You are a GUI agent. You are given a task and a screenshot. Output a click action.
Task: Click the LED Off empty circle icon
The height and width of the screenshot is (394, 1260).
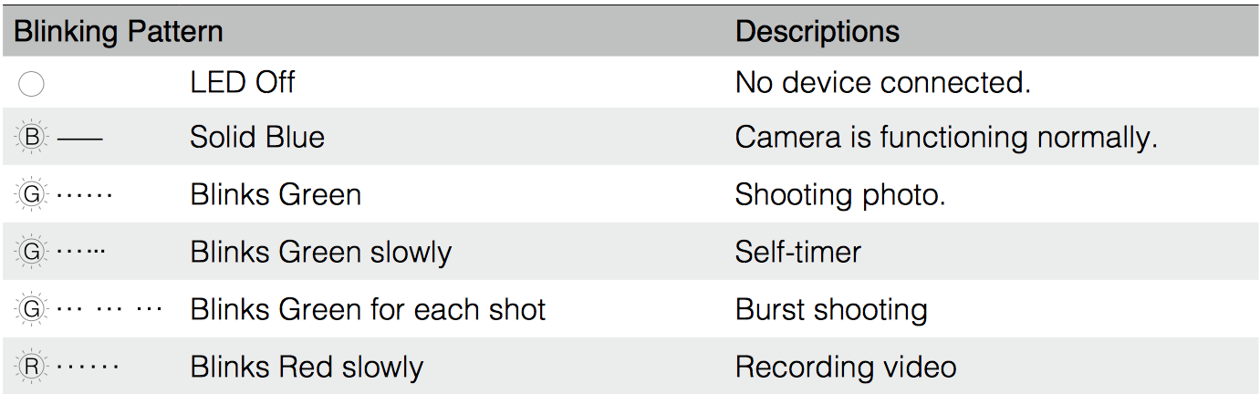[31, 85]
